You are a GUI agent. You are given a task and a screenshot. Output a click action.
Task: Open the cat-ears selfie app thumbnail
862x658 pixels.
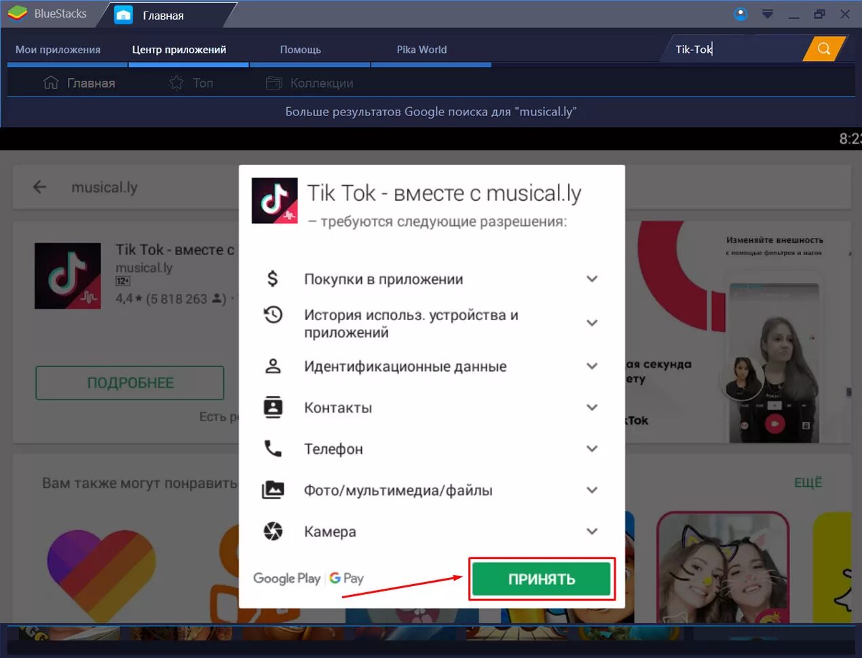[723, 568]
